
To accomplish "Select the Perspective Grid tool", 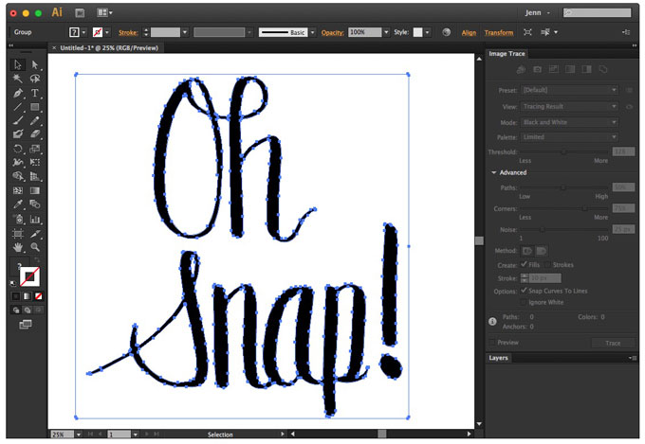I will point(35,177).
